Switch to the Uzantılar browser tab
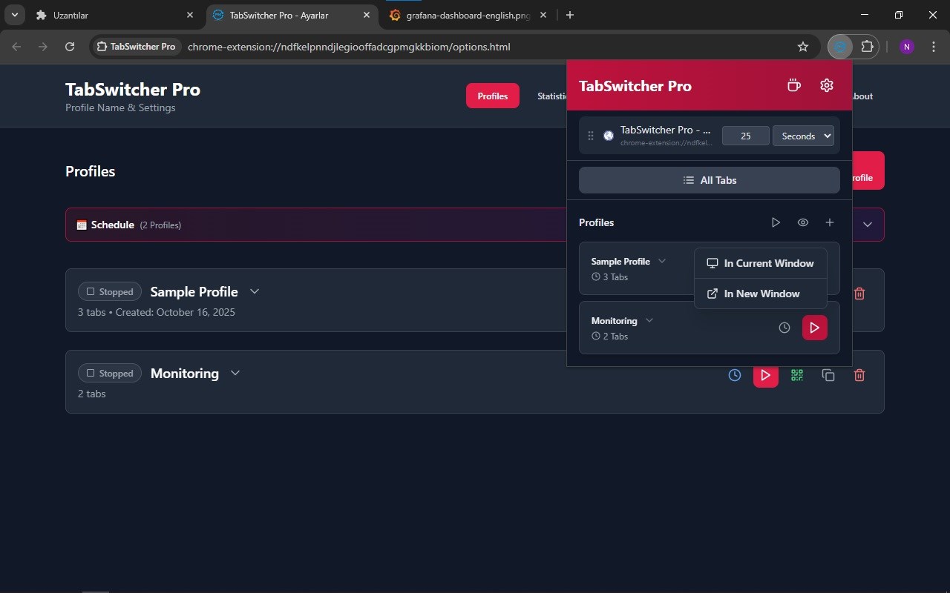 [x=116, y=15]
